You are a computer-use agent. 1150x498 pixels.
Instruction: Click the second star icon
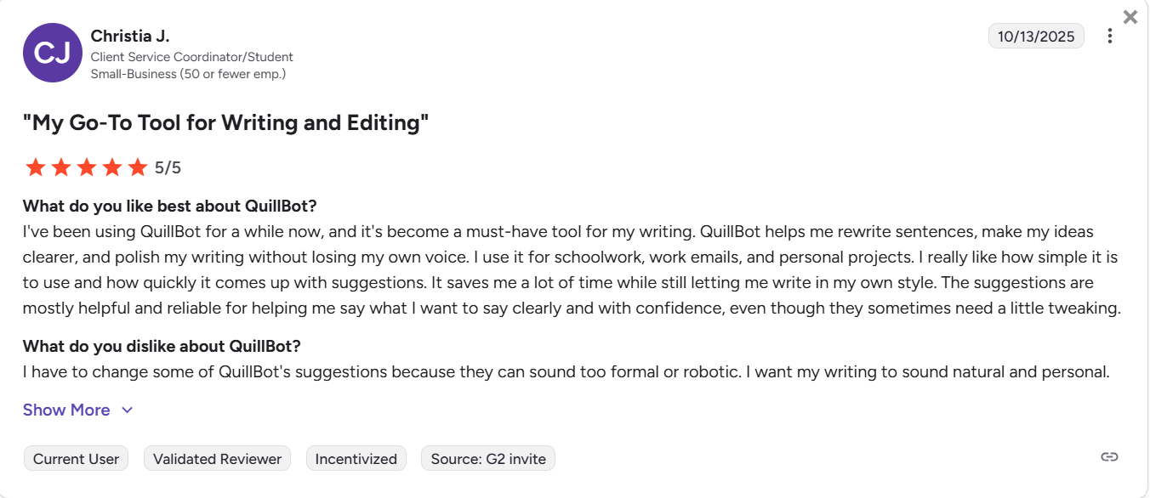click(61, 167)
